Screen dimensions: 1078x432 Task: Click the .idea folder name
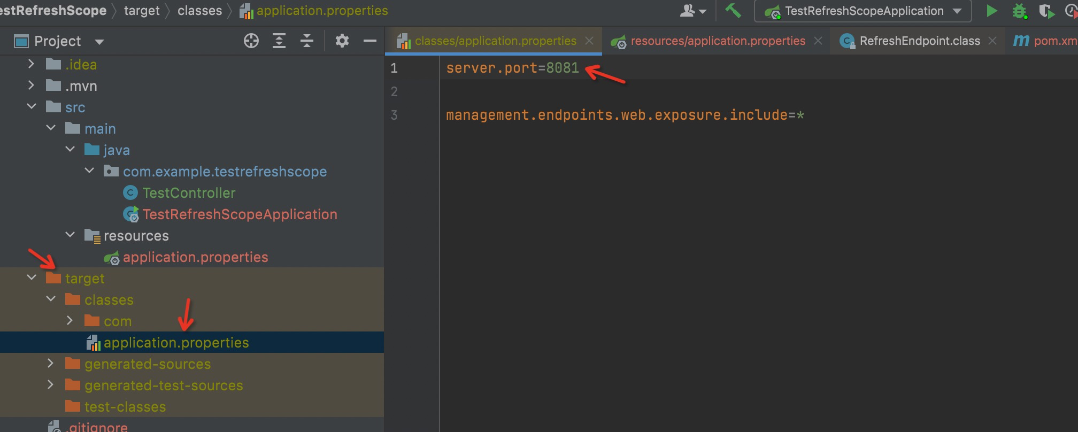tap(81, 65)
